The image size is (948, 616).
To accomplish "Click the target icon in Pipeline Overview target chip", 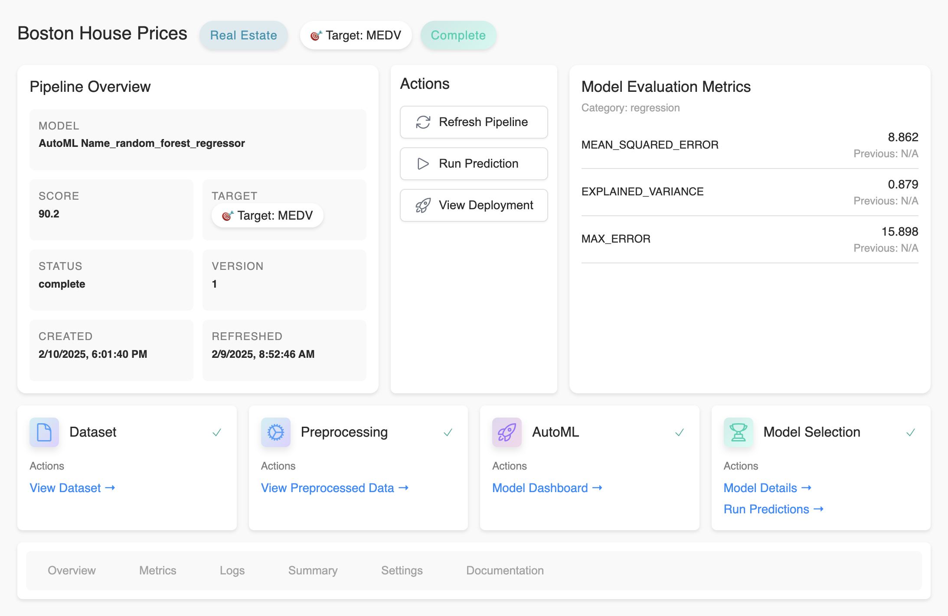I will click(x=228, y=216).
